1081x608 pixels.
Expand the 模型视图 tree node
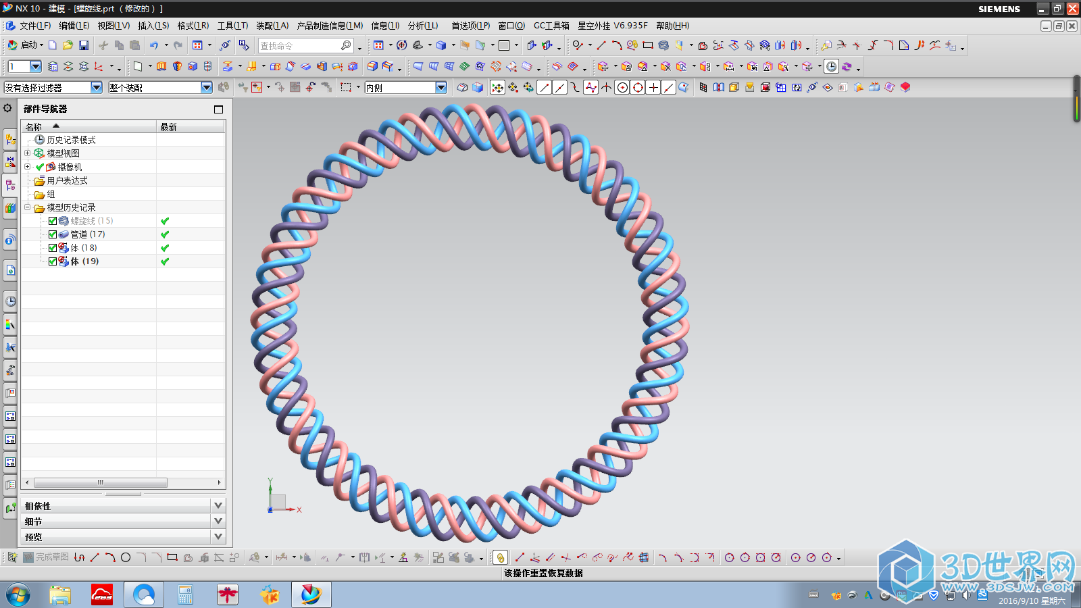click(28, 153)
